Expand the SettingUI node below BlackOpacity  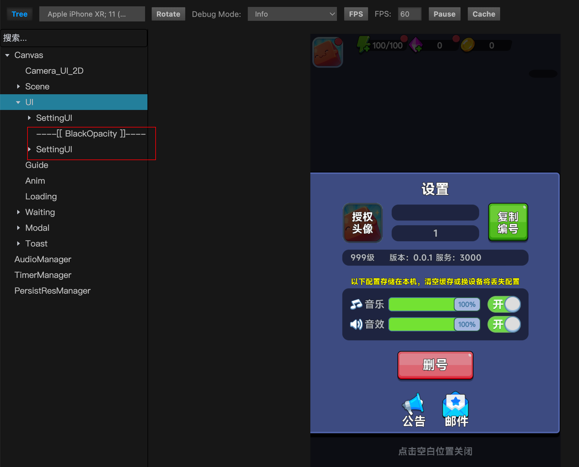29,149
